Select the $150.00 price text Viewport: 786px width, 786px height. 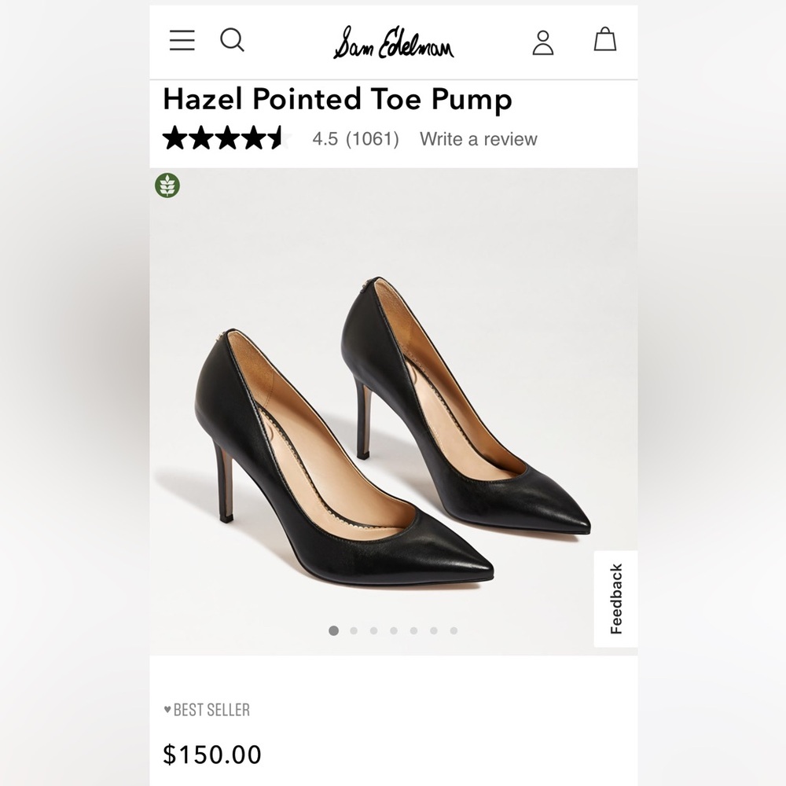(211, 755)
